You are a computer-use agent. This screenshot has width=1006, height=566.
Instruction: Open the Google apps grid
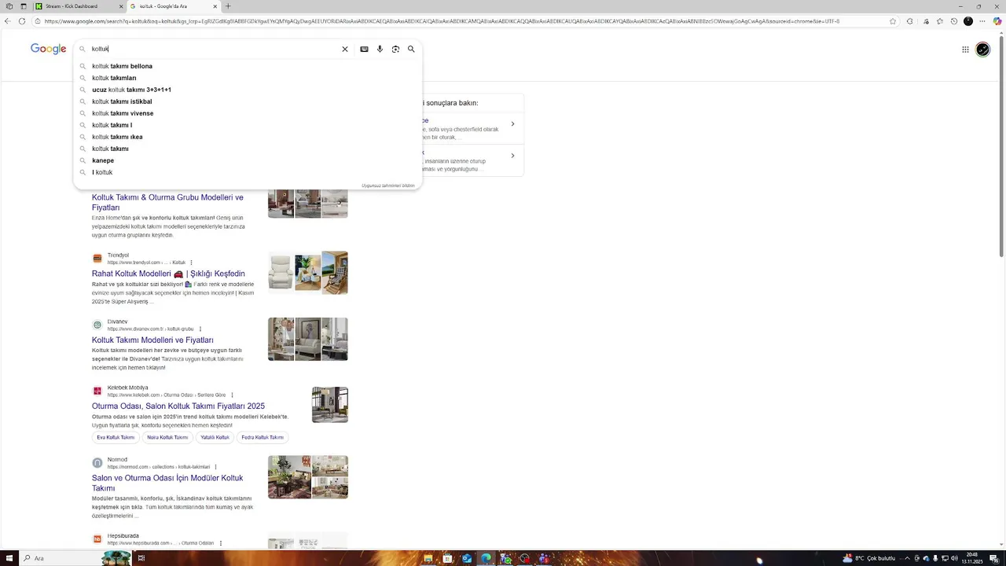(965, 50)
